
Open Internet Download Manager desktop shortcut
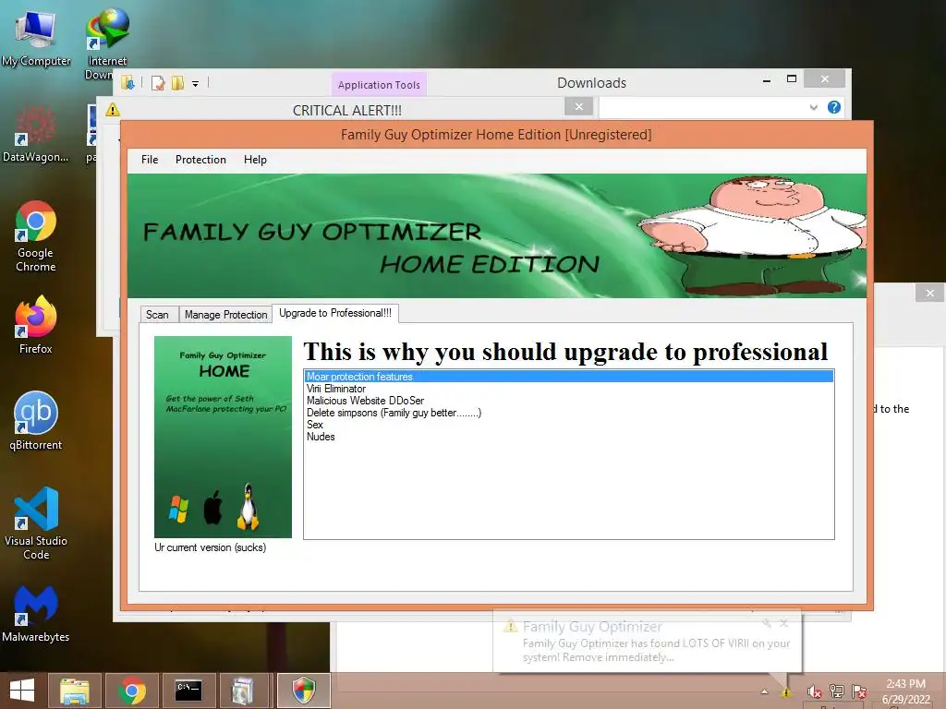[x=107, y=43]
